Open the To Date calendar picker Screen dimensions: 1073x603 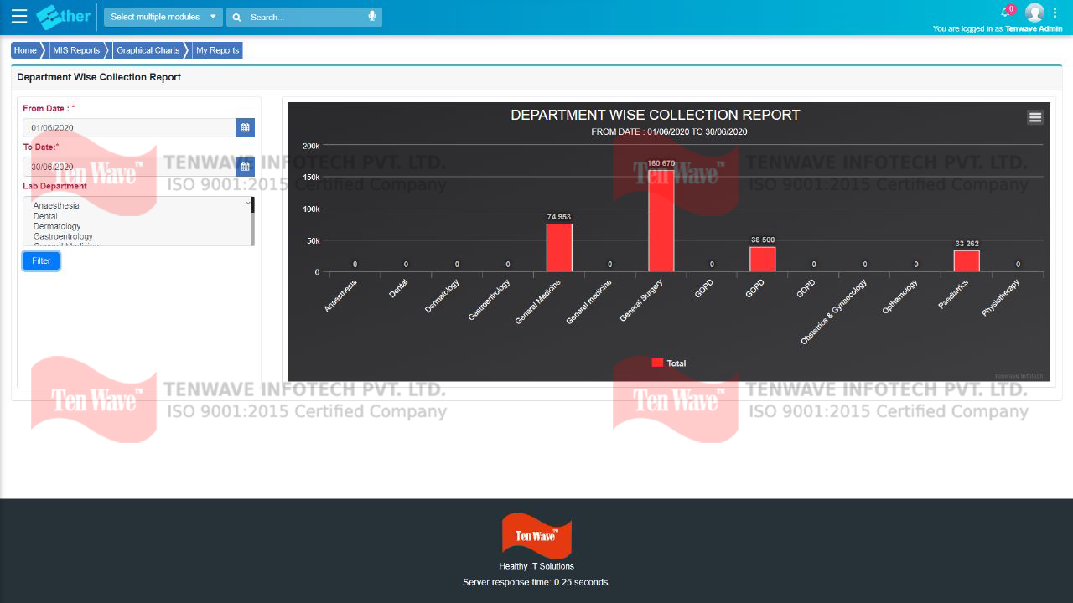tap(245, 166)
